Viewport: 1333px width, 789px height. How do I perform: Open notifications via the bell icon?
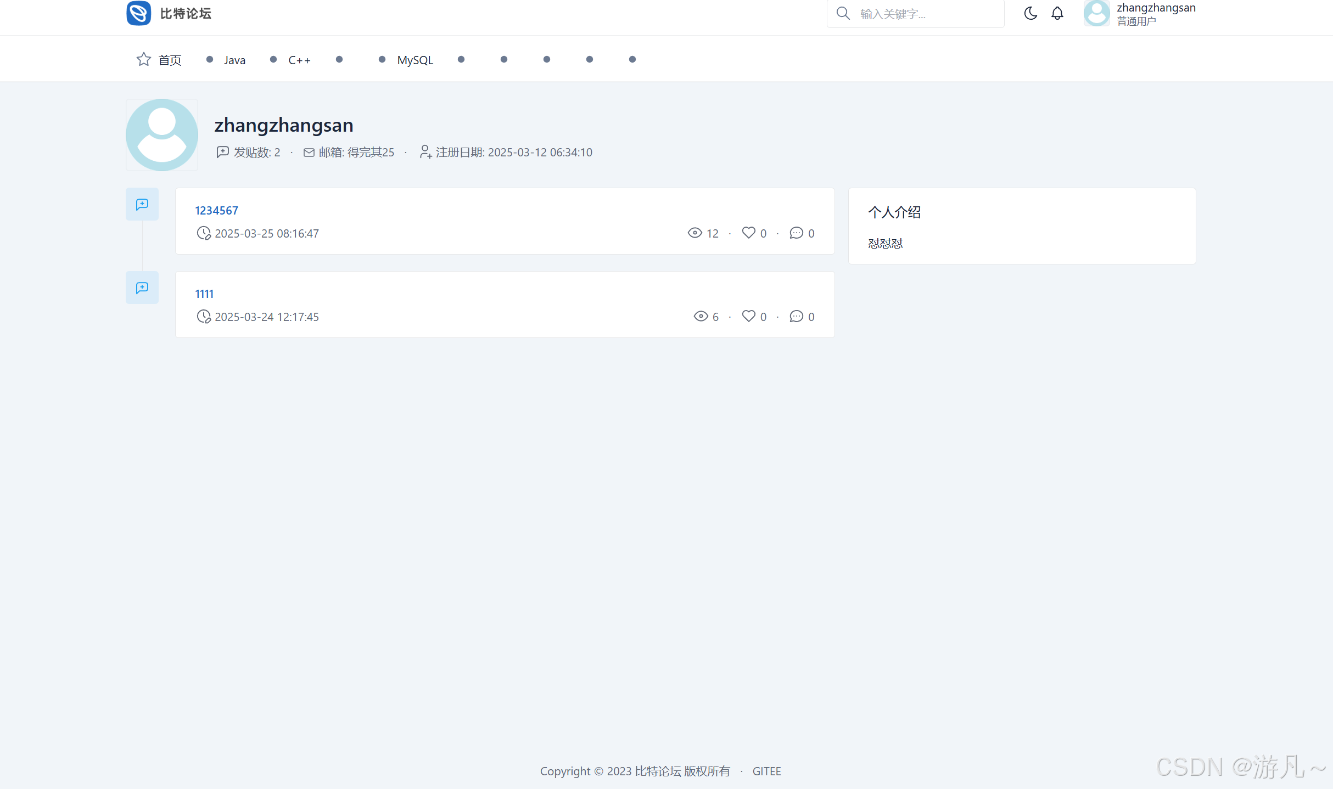point(1057,13)
